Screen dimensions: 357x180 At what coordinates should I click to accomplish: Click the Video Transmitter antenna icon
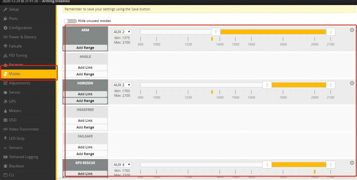(x=5, y=129)
